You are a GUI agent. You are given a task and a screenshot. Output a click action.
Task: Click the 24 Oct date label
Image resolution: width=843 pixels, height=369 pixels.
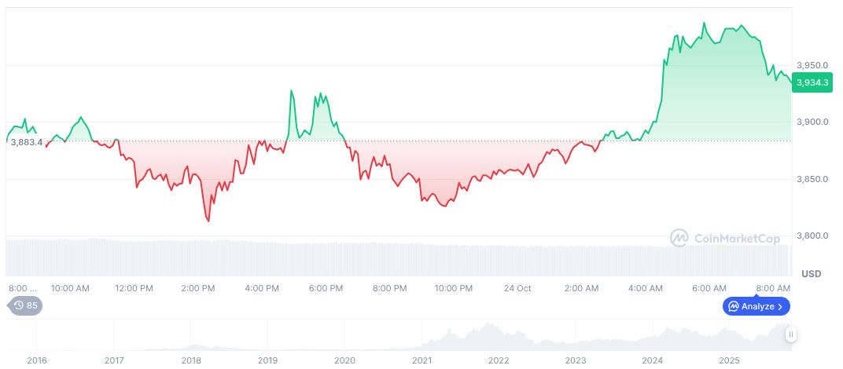(x=517, y=288)
